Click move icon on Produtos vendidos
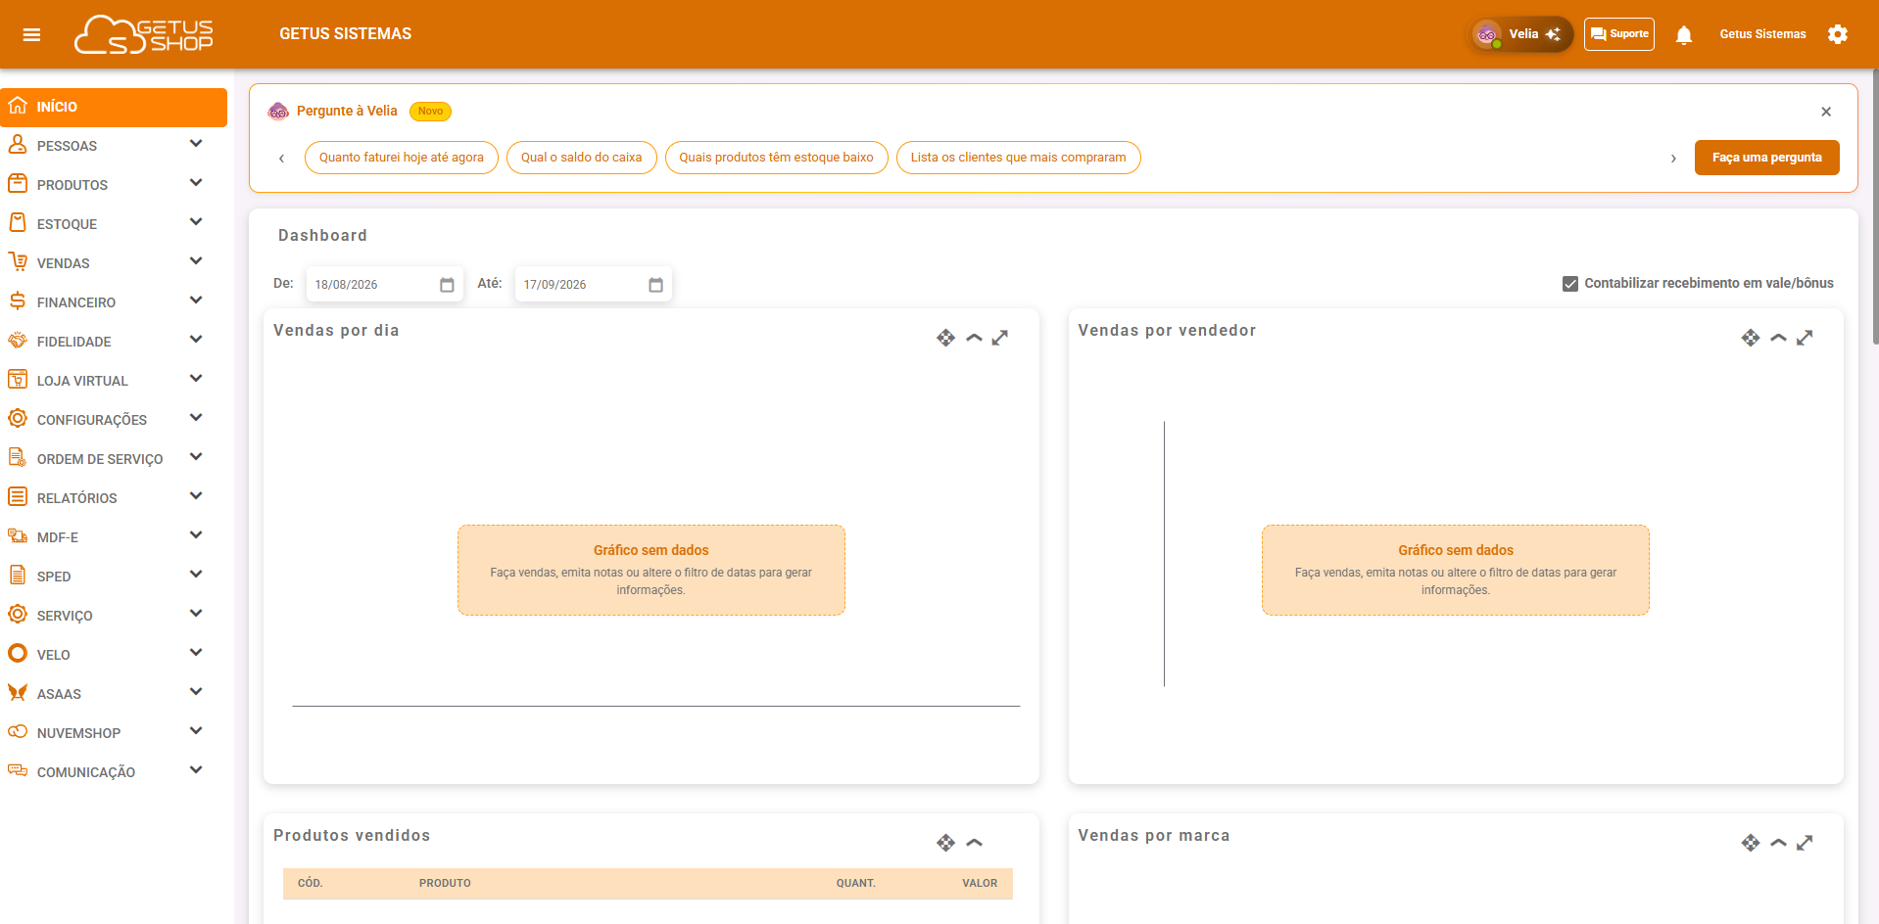 (945, 843)
